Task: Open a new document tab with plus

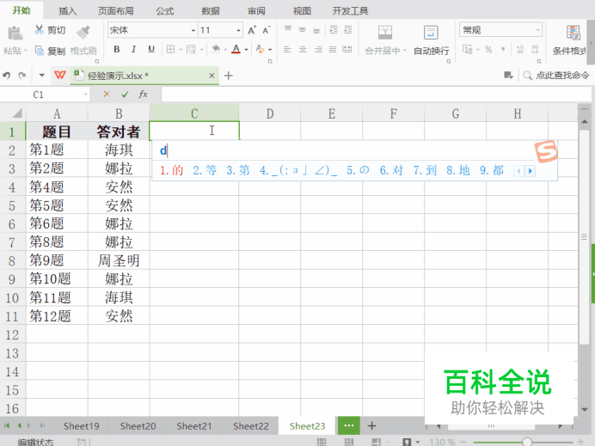Action: 228,76
